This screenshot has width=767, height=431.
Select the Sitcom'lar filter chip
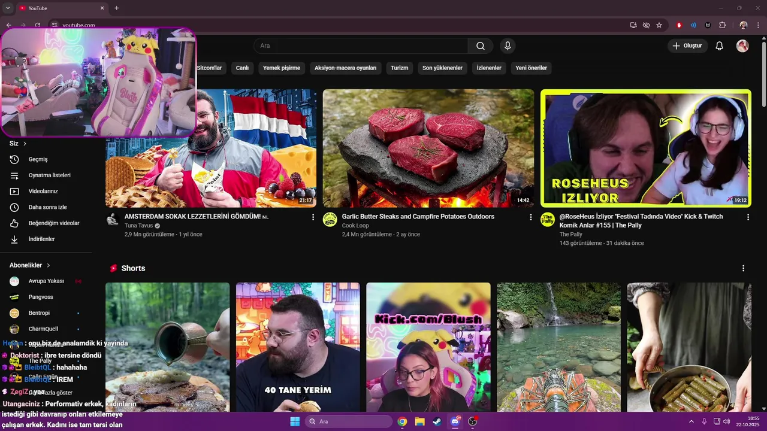209,68
